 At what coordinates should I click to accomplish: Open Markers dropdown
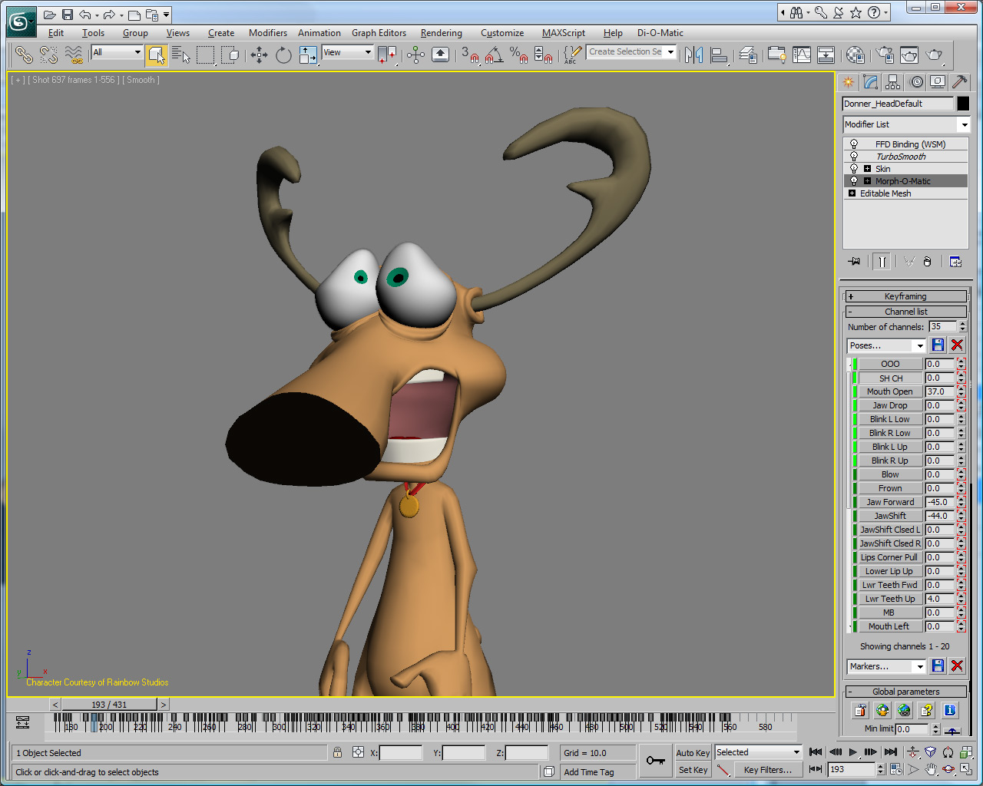(887, 666)
